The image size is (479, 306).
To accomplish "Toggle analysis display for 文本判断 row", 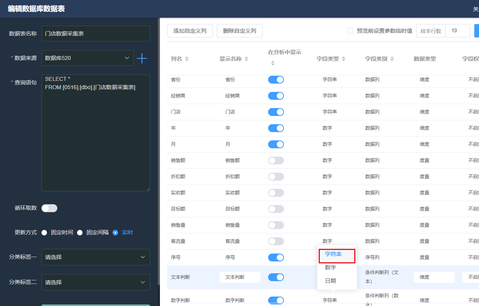I will click(276, 277).
